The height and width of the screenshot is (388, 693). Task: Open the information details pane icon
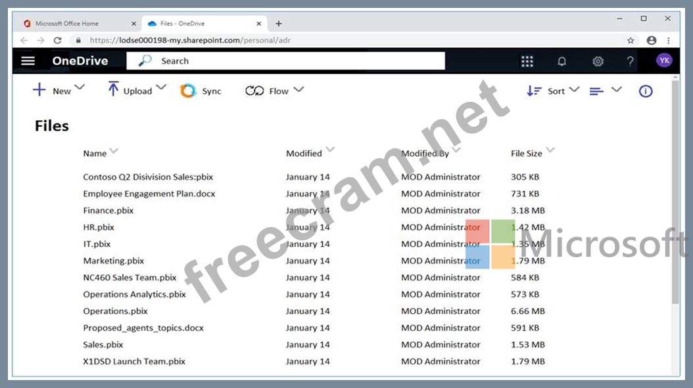pyautogui.click(x=645, y=91)
